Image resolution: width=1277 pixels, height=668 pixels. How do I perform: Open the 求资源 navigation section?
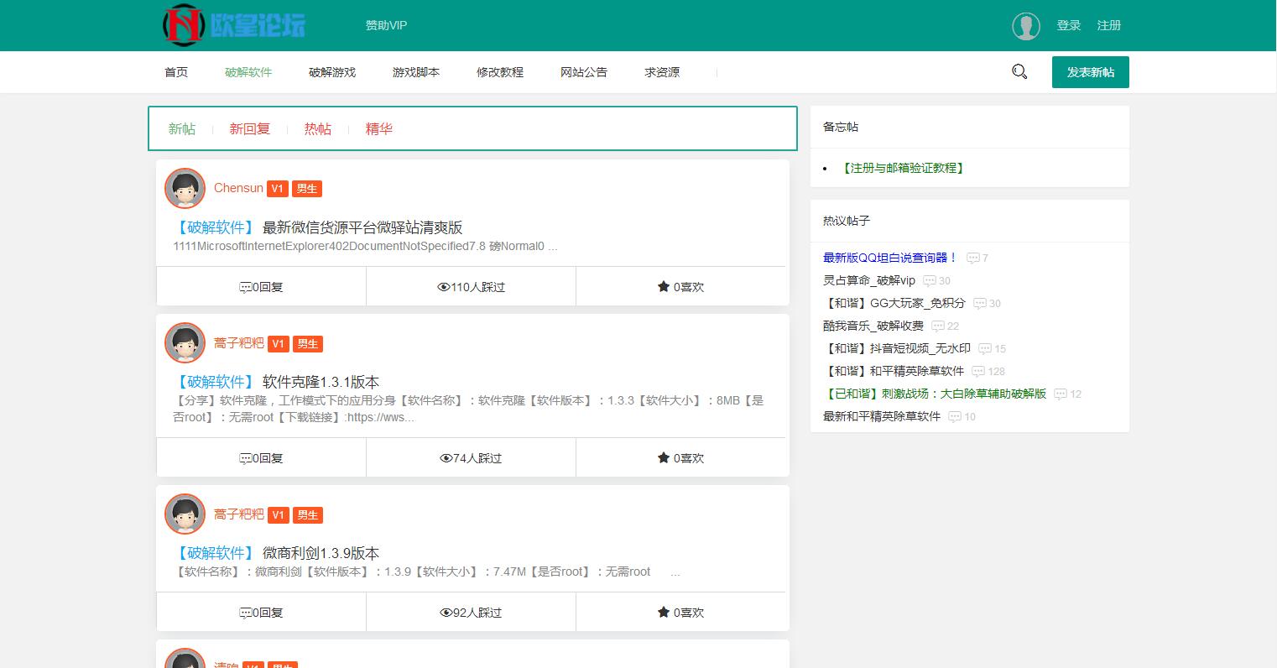pos(661,72)
